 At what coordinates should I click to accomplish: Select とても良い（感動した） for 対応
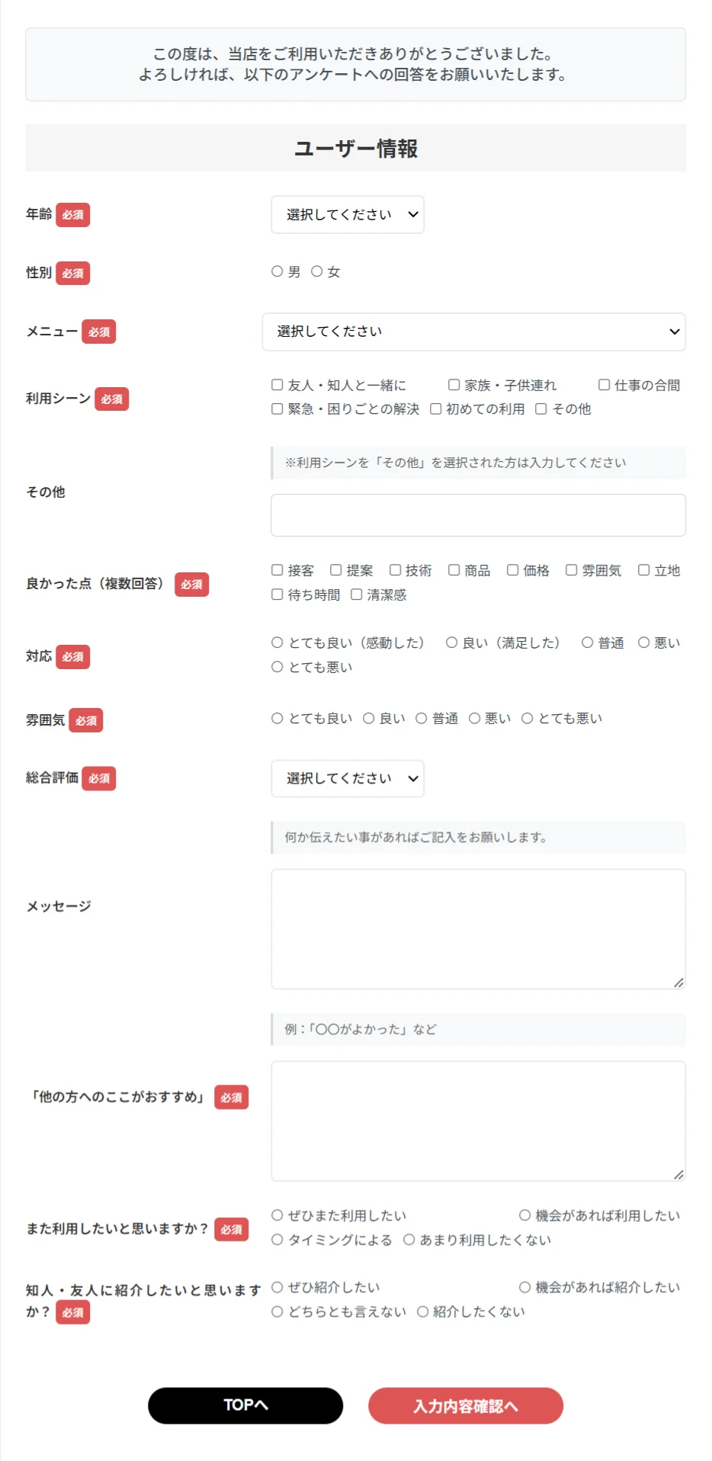click(277, 642)
